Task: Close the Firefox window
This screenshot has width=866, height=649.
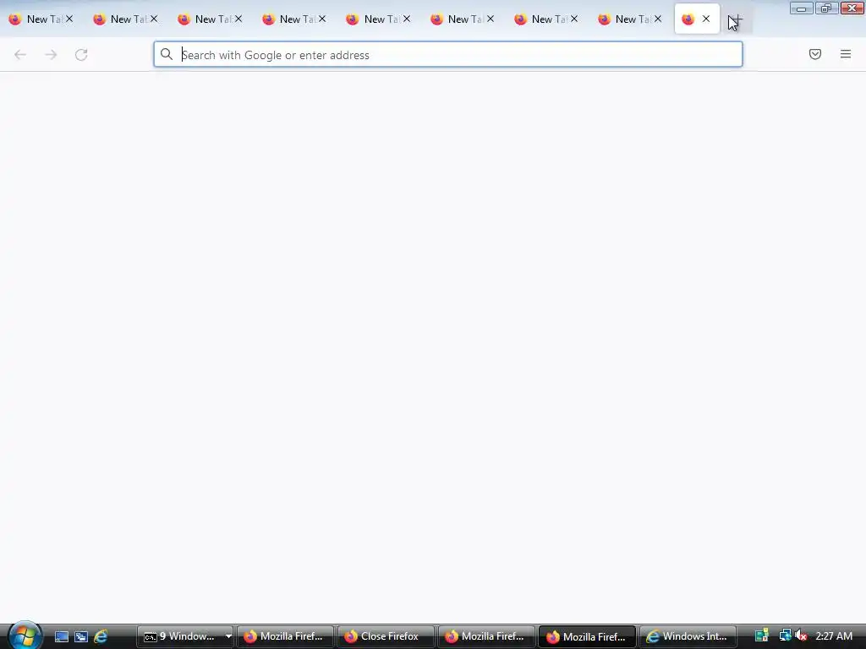Action: pos(852,8)
